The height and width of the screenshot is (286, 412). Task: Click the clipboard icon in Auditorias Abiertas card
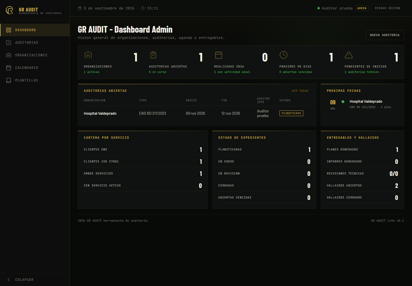click(x=153, y=55)
